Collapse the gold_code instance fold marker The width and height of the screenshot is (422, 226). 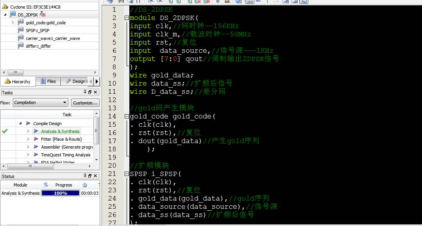point(127,117)
